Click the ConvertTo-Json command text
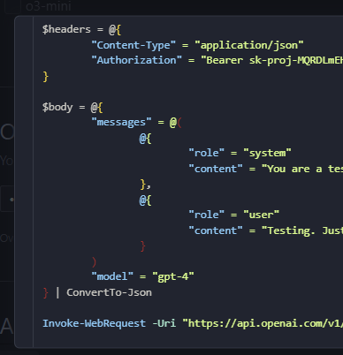 [109, 292]
